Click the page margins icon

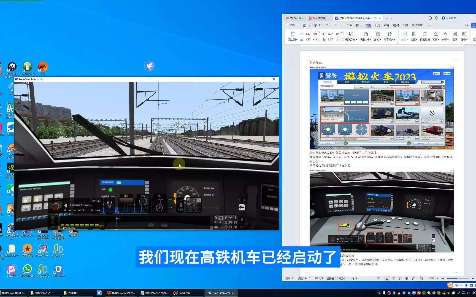pyautogui.click(x=293, y=34)
